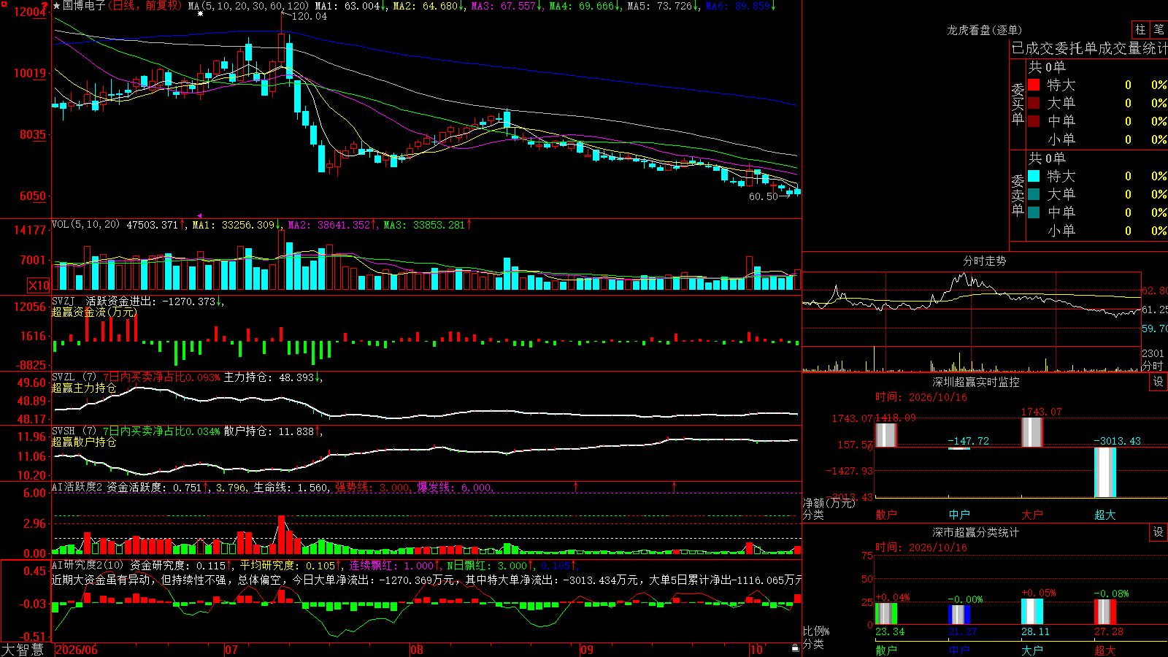Click the AI活跃度2 indicator label
This screenshot has height=657, width=1168.
coord(77,487)
